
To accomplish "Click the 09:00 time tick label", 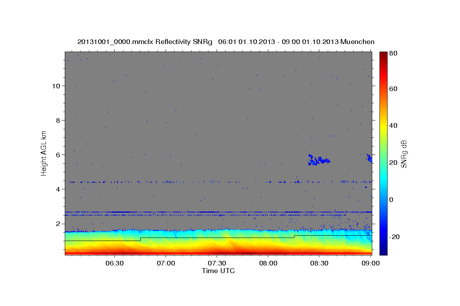I will point(371,264).
